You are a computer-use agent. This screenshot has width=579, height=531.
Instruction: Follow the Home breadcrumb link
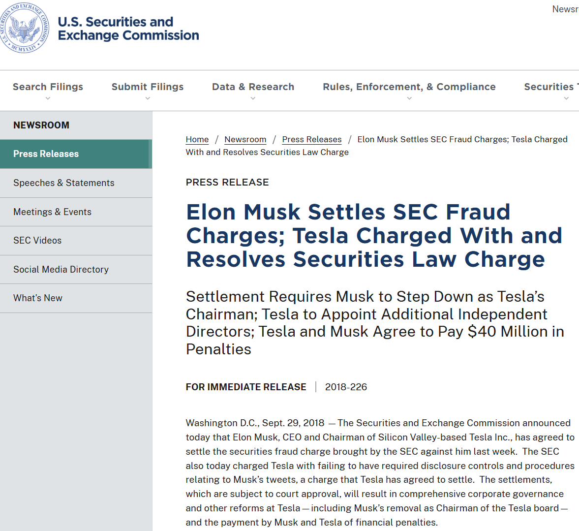click(x=197, y=139)
